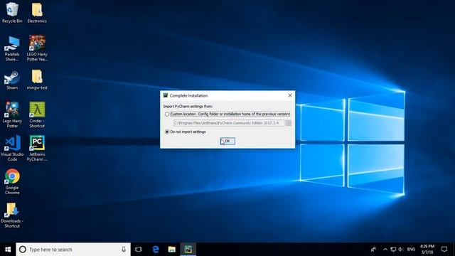Switch to PyCharm in the taskbar
The width and height of the screenshot is (455, 256).
(x=188, y=250)
